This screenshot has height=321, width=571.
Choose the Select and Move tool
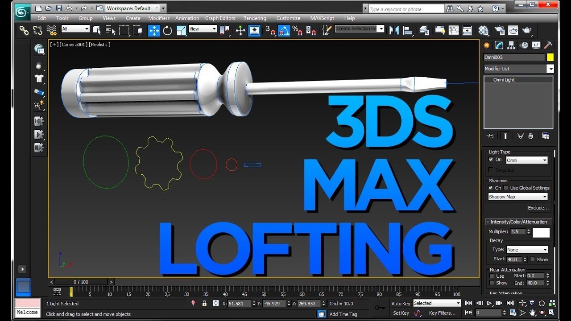[154, 30]
